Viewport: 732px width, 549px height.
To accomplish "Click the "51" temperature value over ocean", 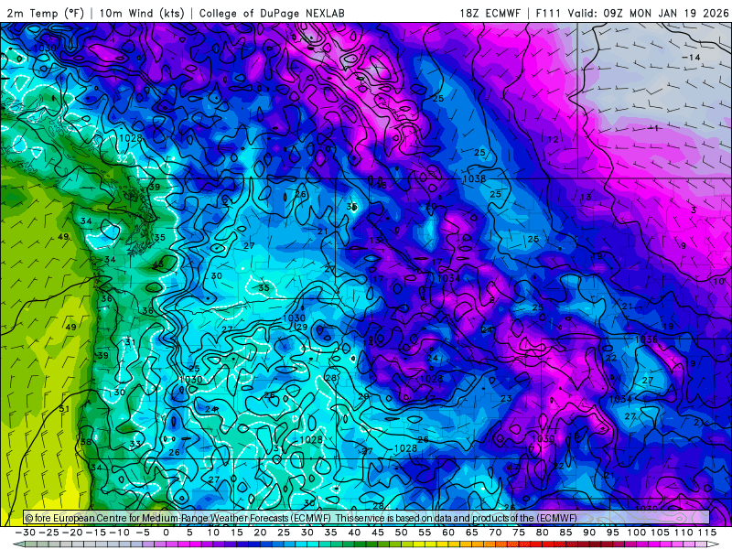I will (64, 409).
